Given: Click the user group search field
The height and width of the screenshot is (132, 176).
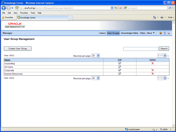Looking at the screenshot, I should pos(141,49).
